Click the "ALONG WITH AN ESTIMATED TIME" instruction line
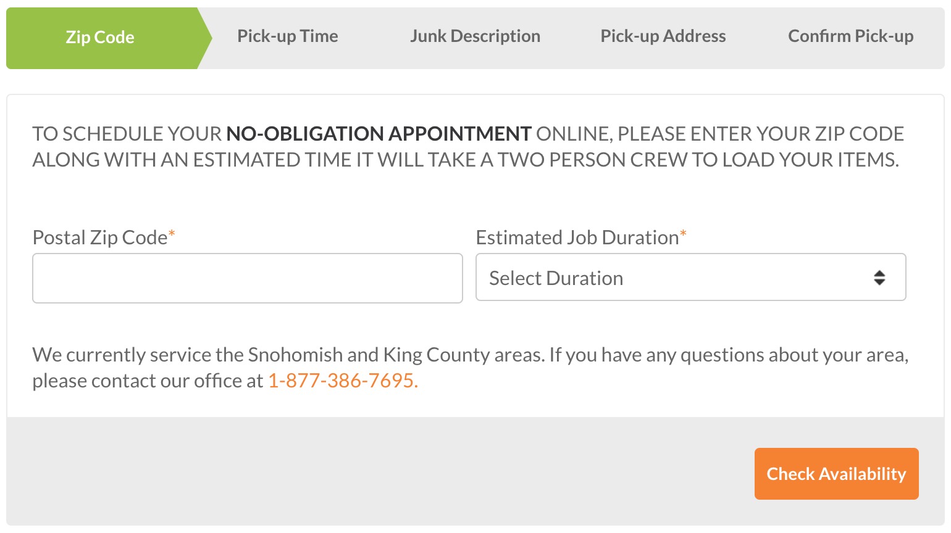Image resolution: width=951 pixels, height=533 pixels. pyautogui.click(x=465, y=160)
